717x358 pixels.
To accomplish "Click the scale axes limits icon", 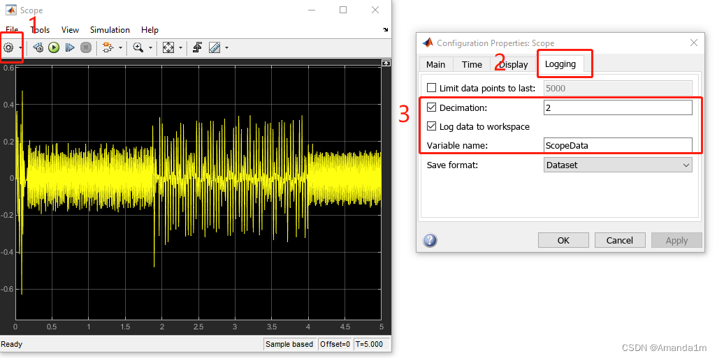I will click(168, 47).
